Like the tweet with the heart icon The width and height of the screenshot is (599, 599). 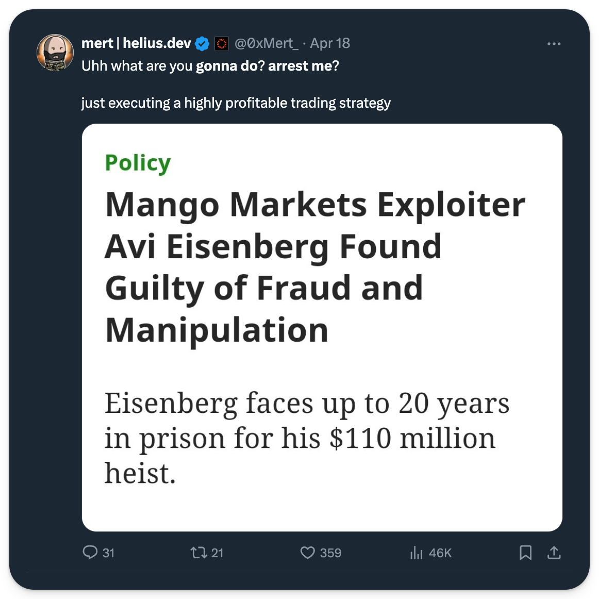pos(307,553)
